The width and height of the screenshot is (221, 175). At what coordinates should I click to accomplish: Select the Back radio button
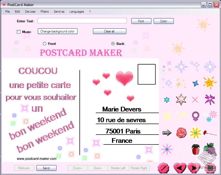pyautogui.click(x=113, y=44)
